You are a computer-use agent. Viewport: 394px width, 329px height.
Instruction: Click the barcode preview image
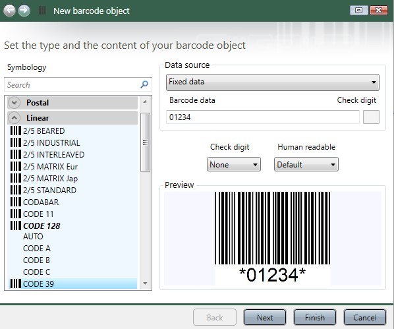tap(273, 238)
